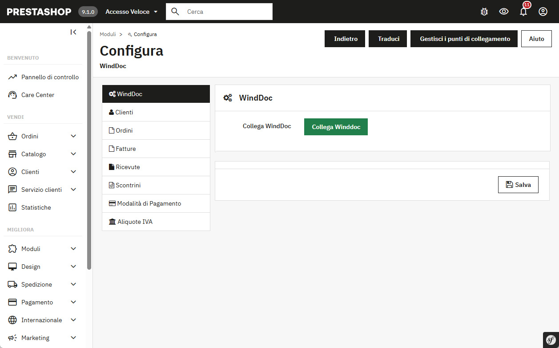Click Pannello di controllo trend icon

coord(12,77)
